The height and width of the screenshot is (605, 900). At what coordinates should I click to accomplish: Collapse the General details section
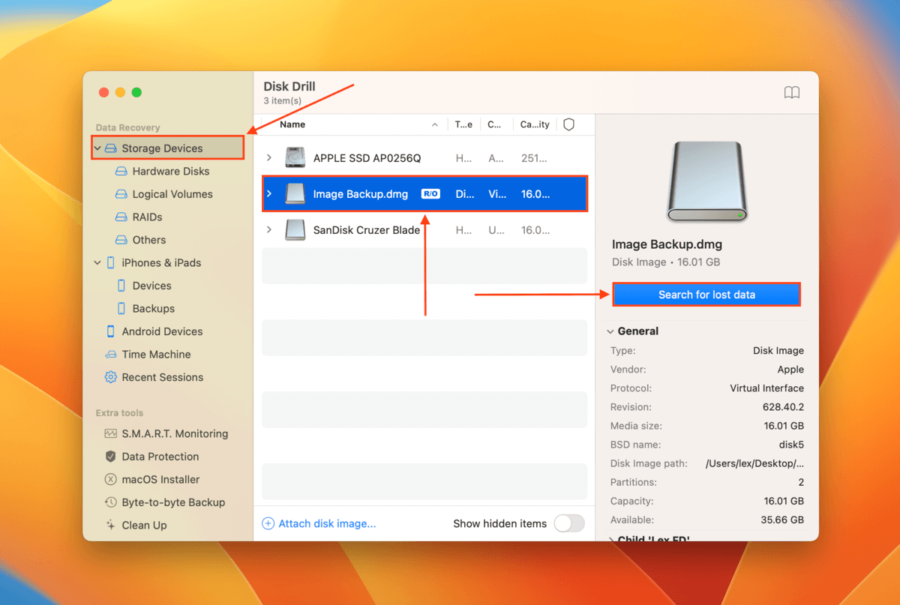pyautogui.click(x=611, y=331)
